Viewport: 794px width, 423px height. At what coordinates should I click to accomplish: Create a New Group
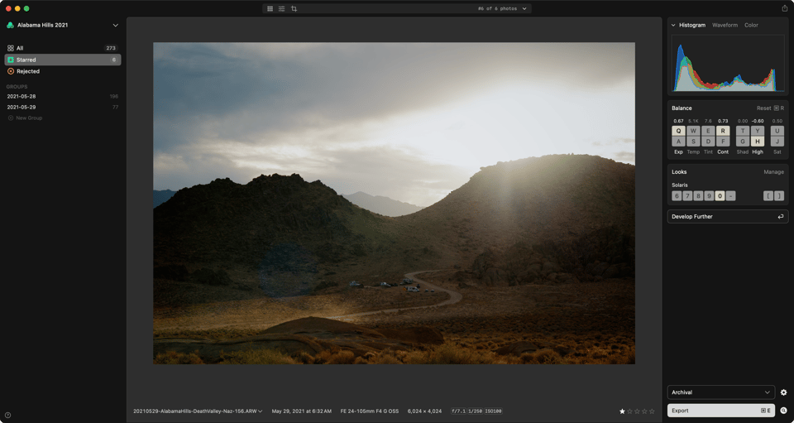click(x=26, y=118)
